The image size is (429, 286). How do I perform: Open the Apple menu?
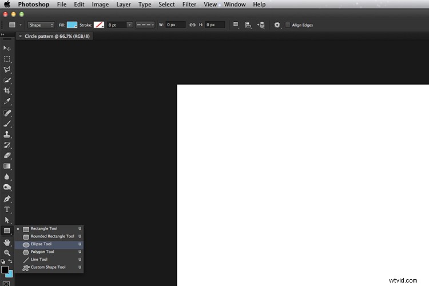(7, 4)
